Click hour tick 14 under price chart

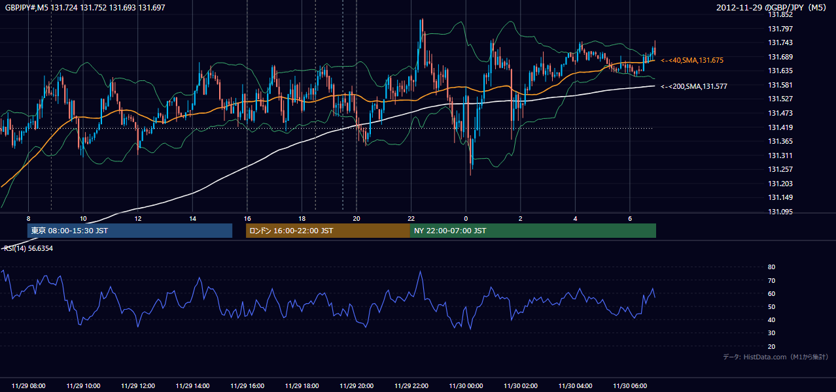click(x=192, y=218)
